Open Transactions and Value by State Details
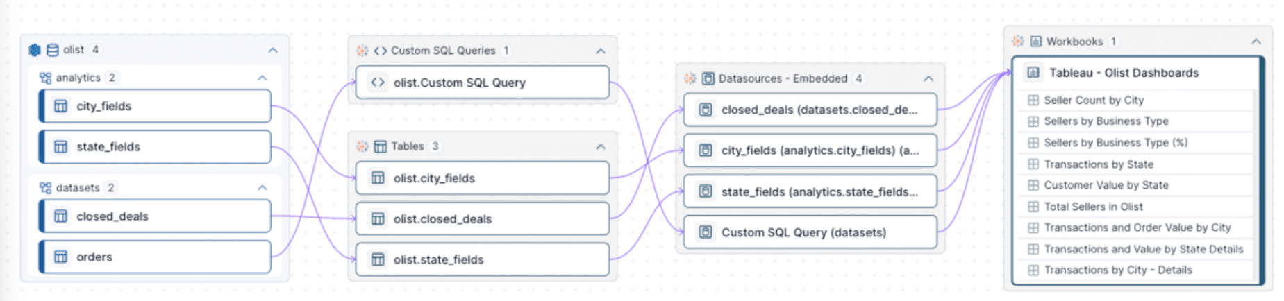The image size is (1284, 301). coord(1136,249)
